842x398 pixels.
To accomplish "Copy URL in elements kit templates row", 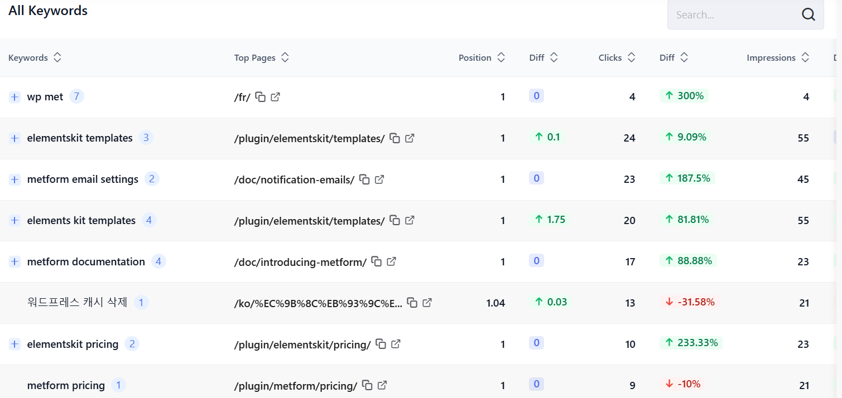I will point(395,221).
